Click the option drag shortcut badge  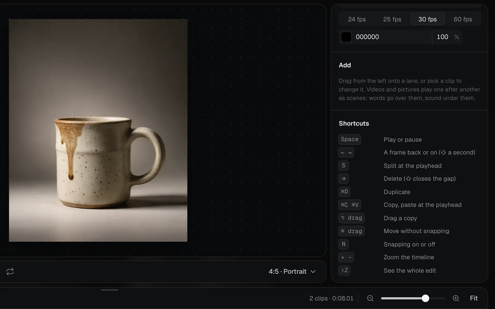pyautogui.click(x=351, y=218)
